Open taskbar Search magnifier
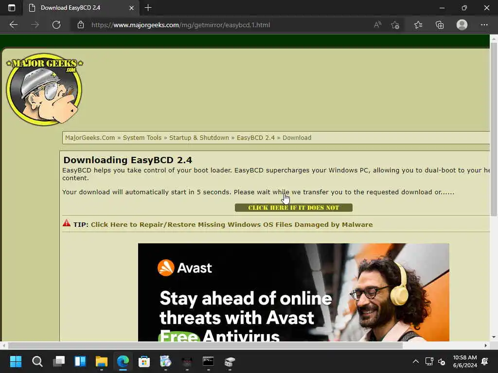Image resolution: width=498 pixels, height=373 pixels. 37,361
